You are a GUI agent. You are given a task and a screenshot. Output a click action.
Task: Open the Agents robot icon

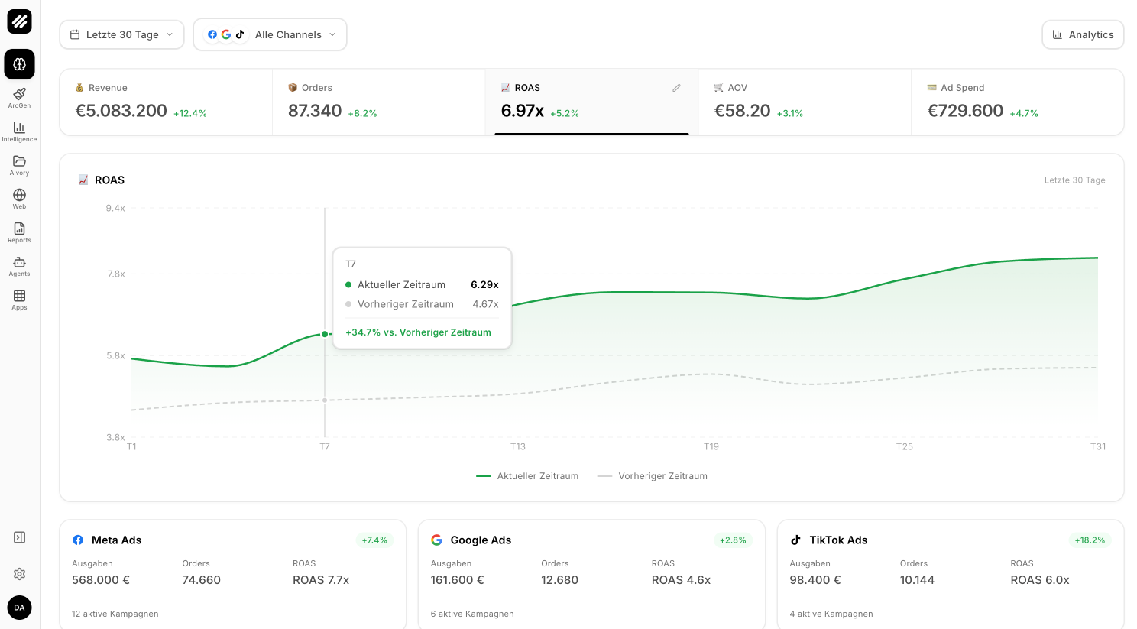[19, 265]
